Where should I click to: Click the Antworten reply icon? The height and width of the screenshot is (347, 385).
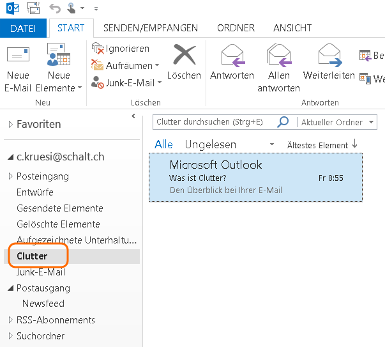coord(232,56)
